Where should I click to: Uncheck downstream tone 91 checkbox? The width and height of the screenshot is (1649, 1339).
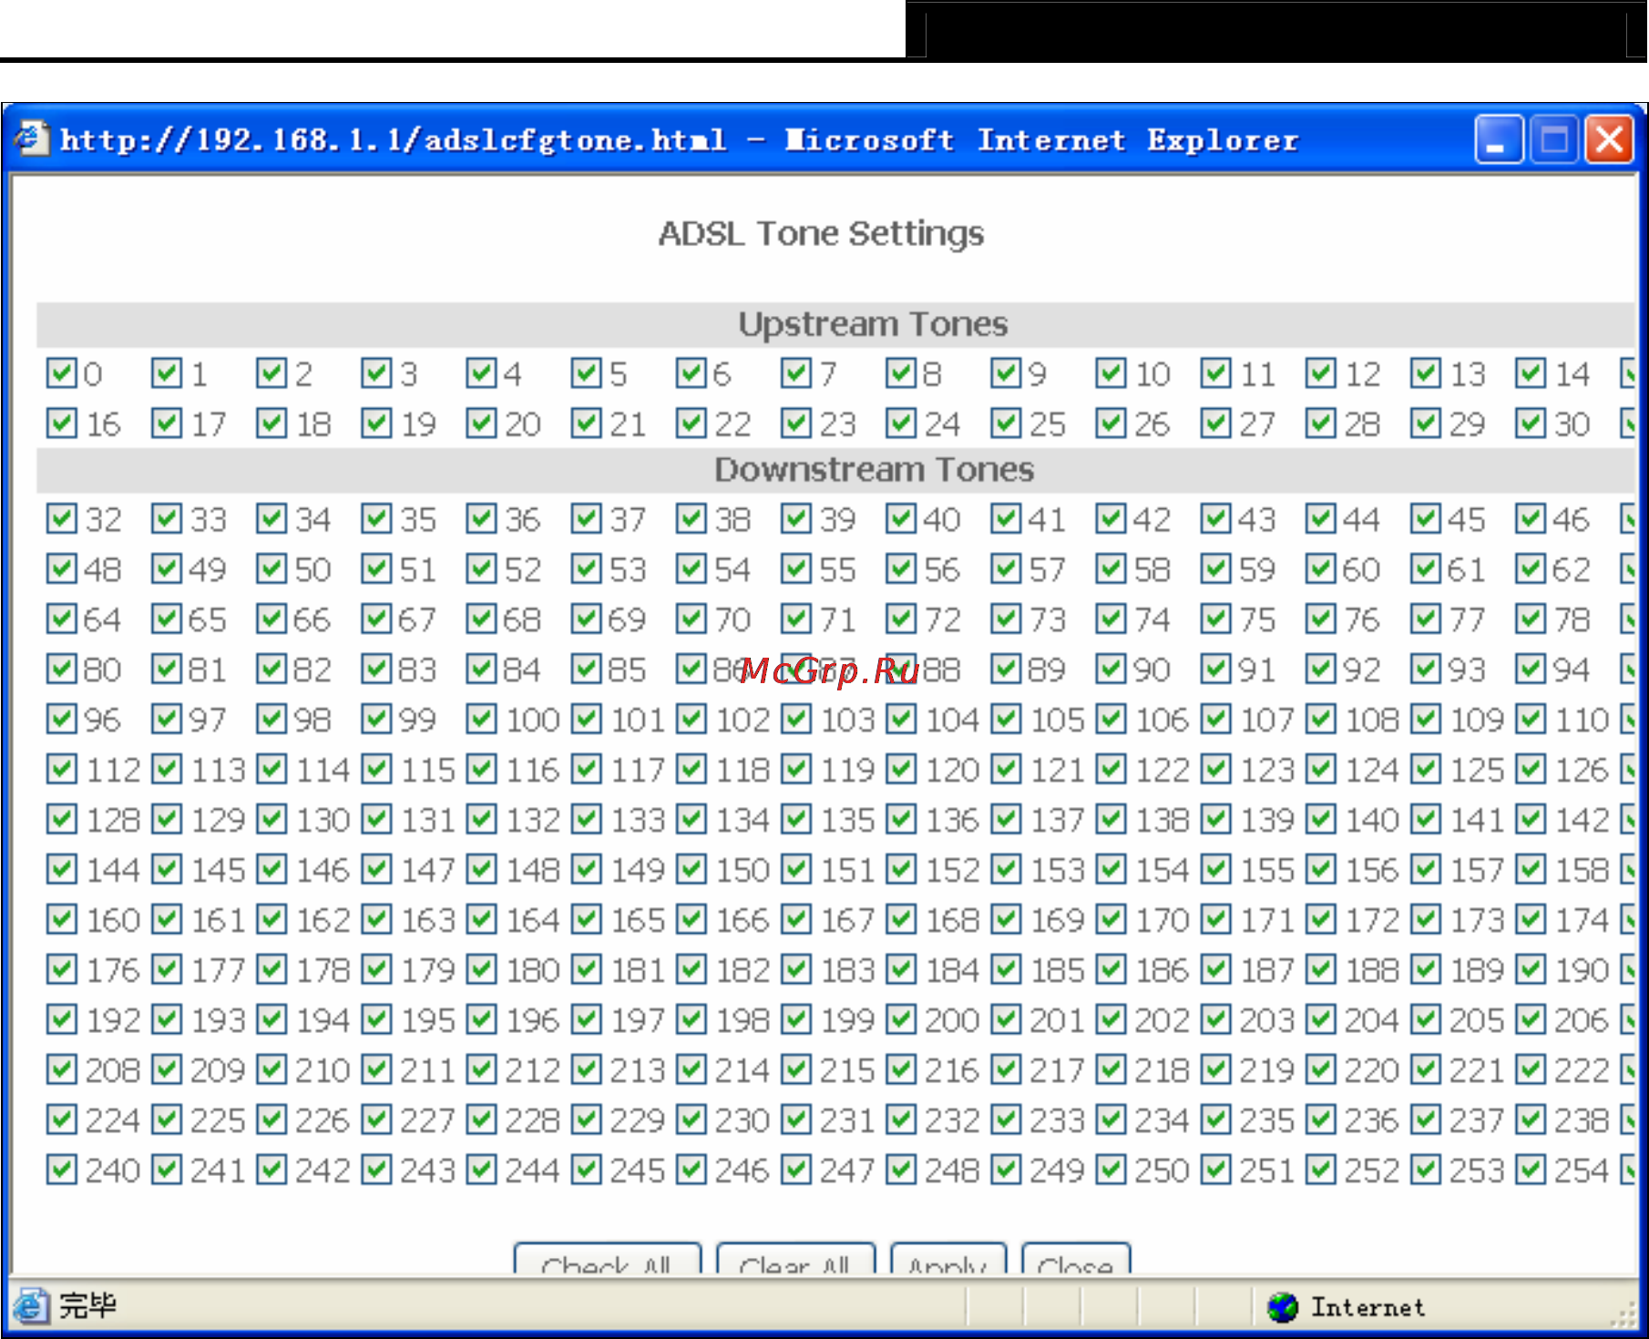tap(1215, 669)
